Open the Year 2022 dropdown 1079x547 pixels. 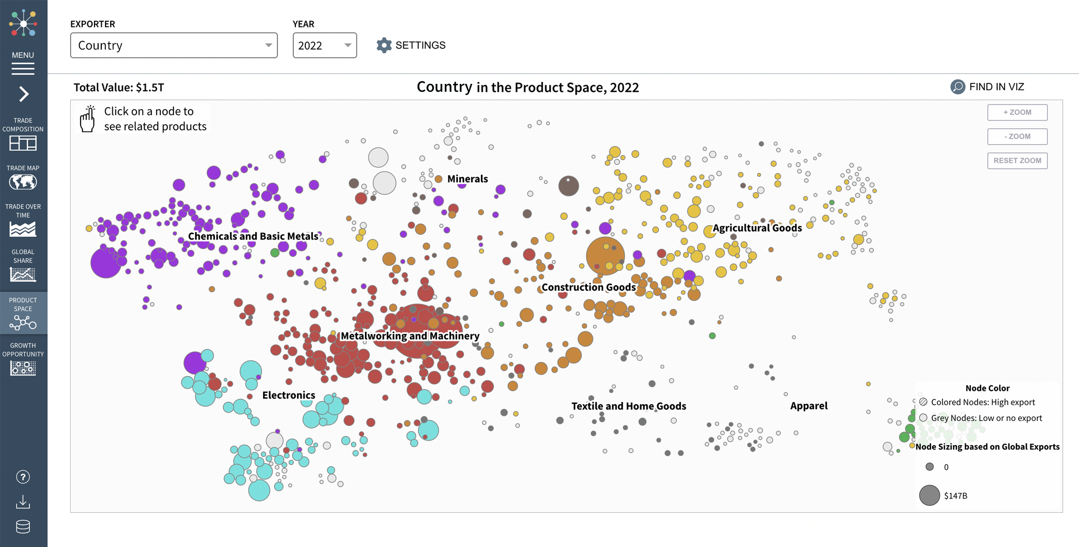pyautogui.click(x=324, y=45)
